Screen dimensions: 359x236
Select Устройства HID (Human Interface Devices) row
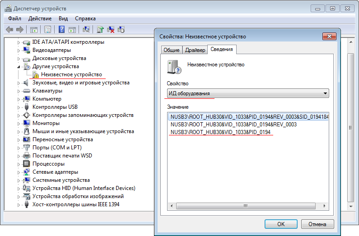[x=84, y=188]
